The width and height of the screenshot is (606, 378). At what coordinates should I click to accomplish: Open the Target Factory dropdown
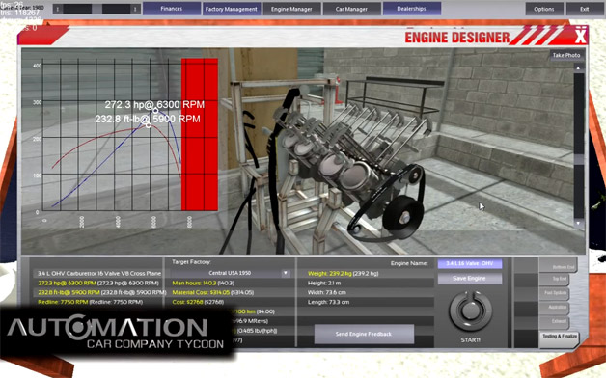point(232,273)
